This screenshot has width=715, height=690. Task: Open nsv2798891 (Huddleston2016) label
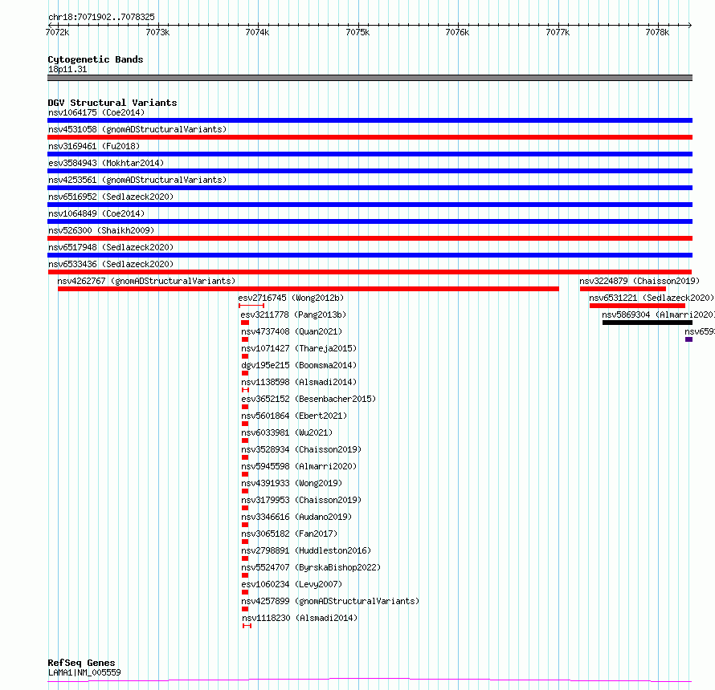(x=306, y=550)
